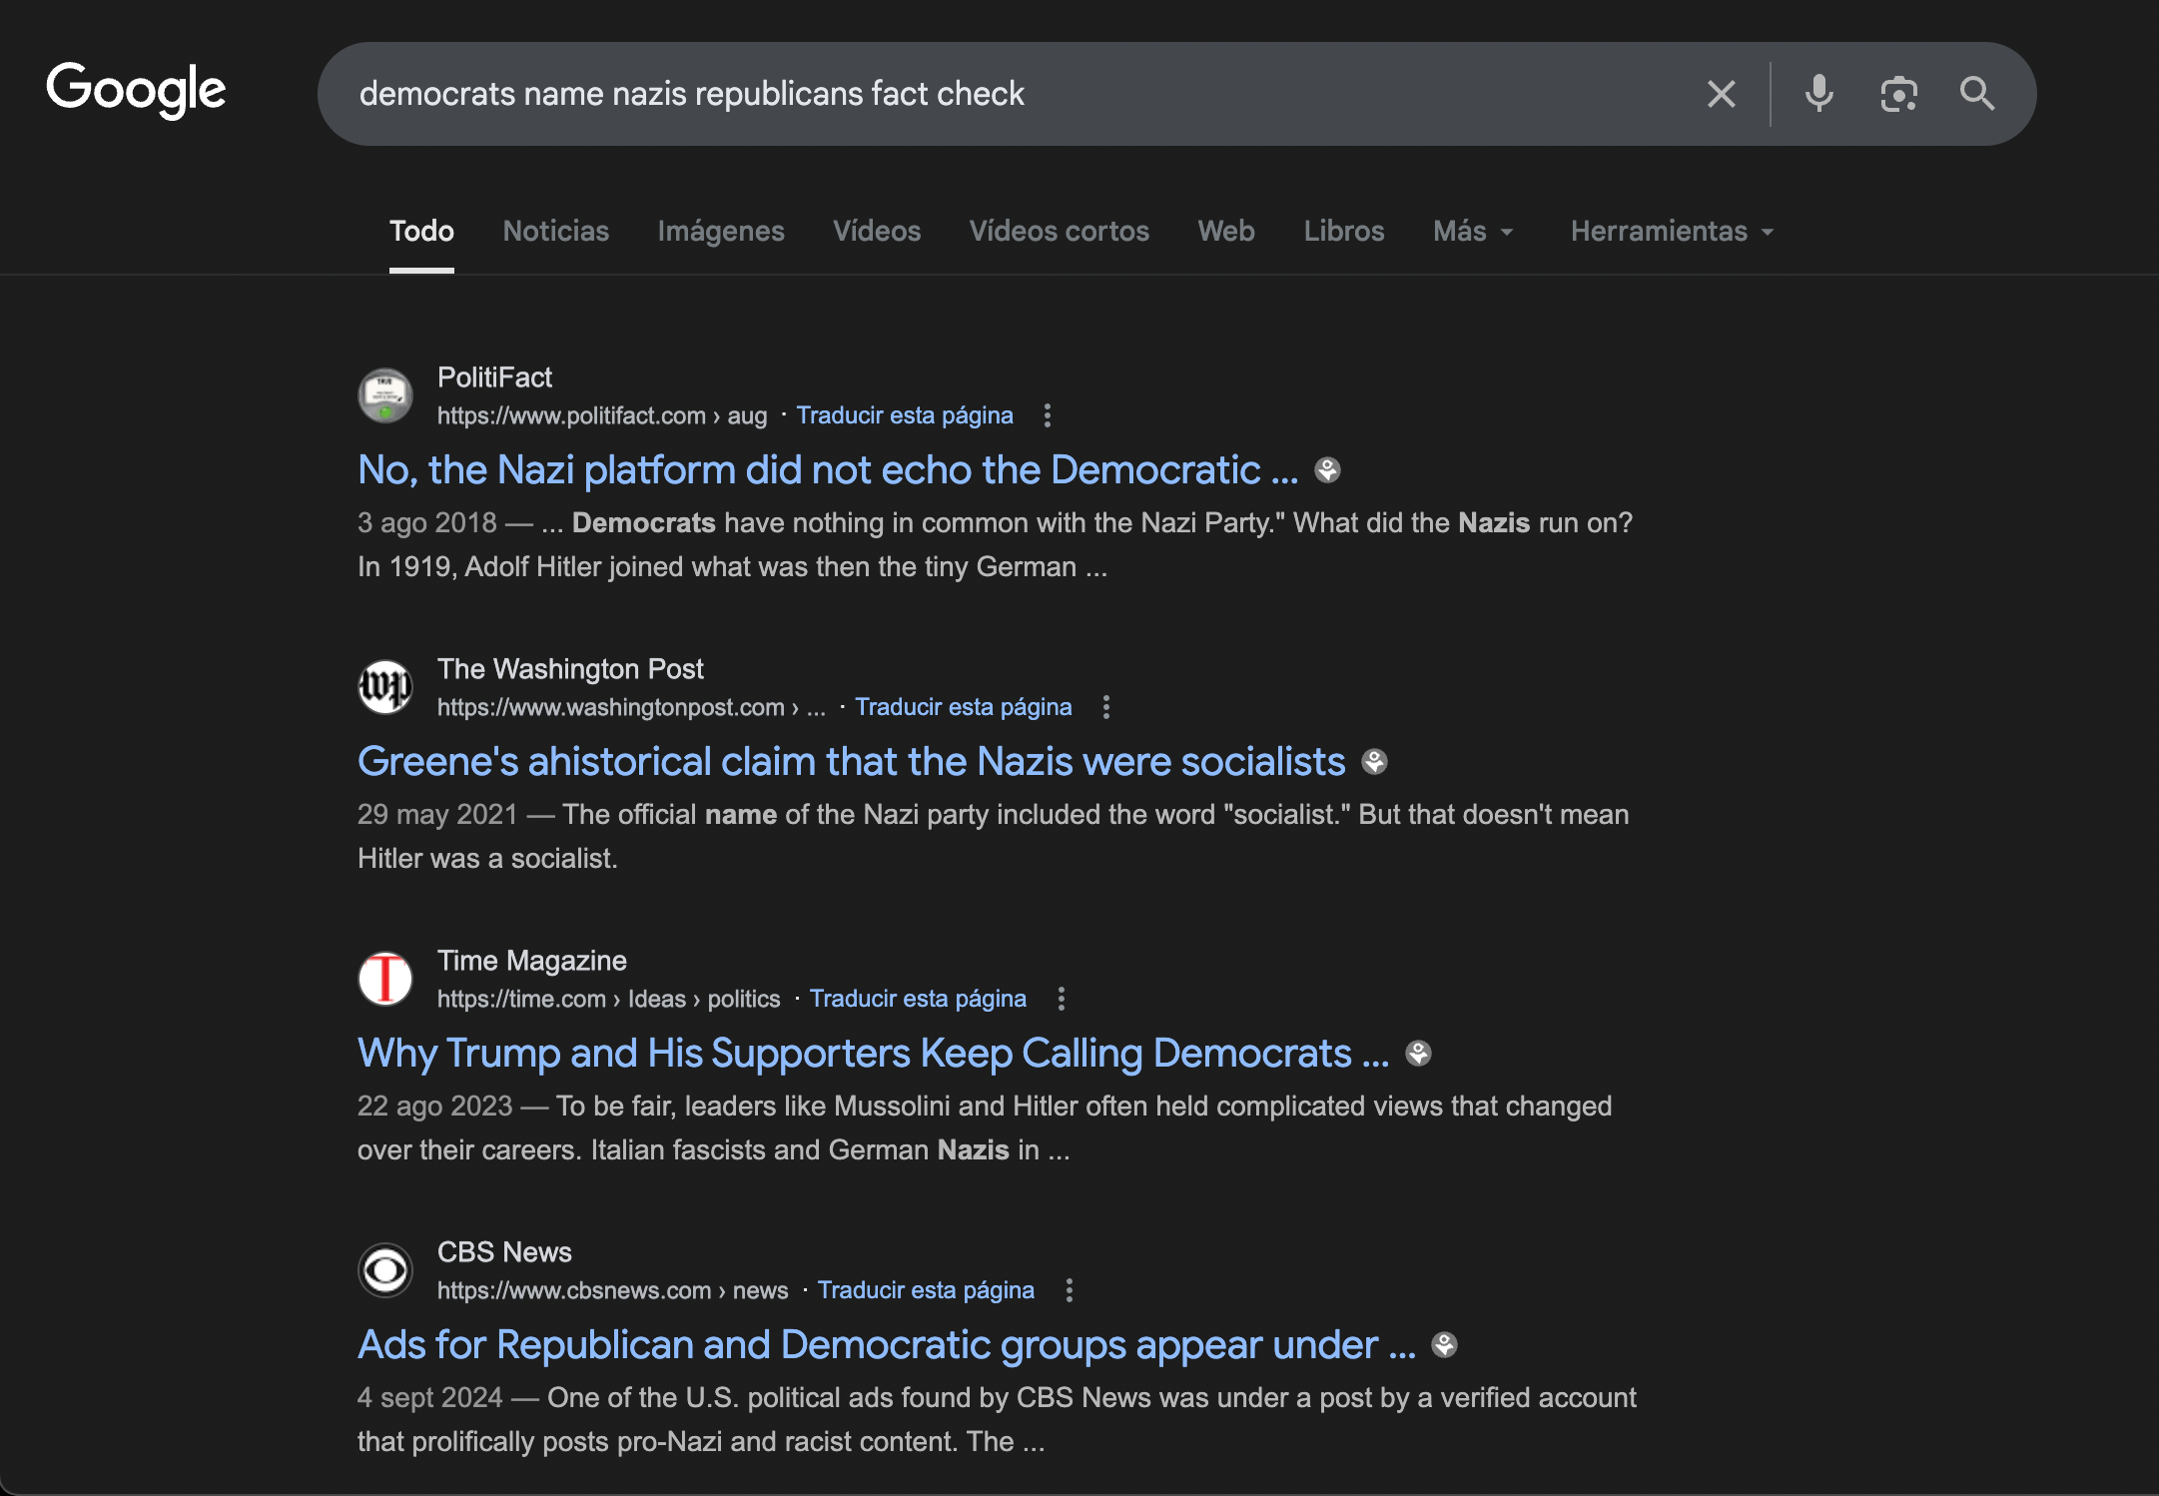
Task: Open search by image camera icon
Action: (1897, 94)
